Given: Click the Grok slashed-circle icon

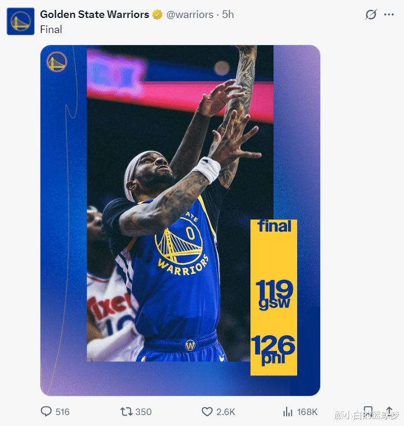Looking at the screenshot, I should (x=370, y=14).
